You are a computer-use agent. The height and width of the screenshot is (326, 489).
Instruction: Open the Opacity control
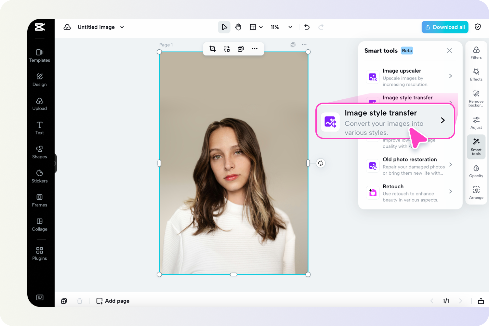click(476, 171)
